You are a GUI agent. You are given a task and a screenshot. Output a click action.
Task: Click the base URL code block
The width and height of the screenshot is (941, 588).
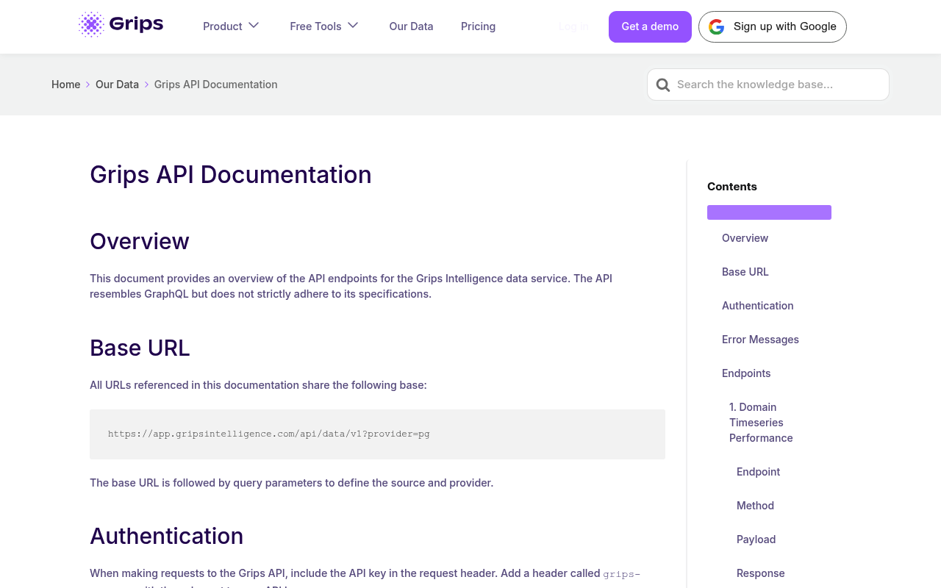pos(377,434)
